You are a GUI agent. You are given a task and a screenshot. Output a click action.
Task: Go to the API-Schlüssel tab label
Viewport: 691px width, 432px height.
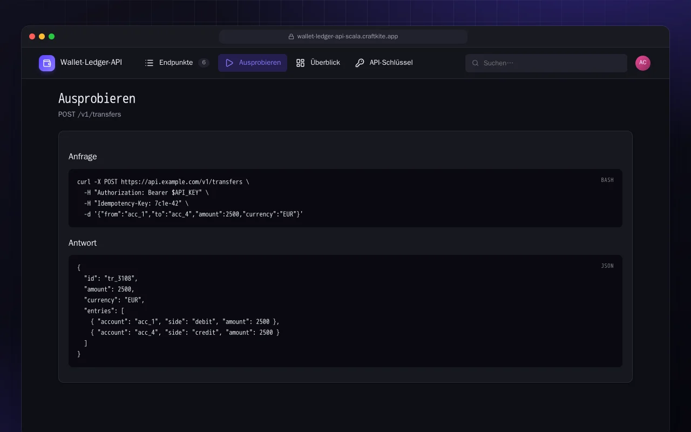click(391, 63)
